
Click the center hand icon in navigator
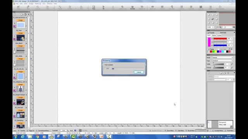(213, 19)
